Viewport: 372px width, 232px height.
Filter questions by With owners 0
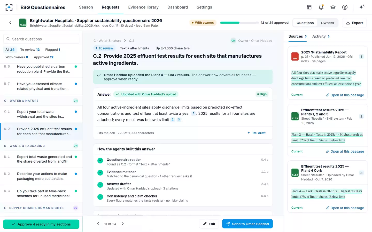pyautogui.click(x=17, y=57)
